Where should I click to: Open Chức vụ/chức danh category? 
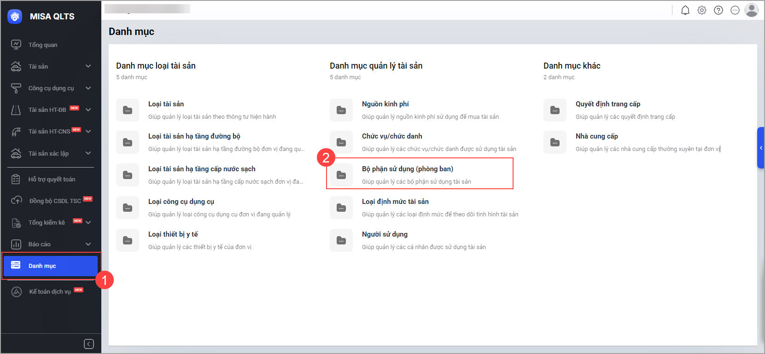(x=392, y=136)
